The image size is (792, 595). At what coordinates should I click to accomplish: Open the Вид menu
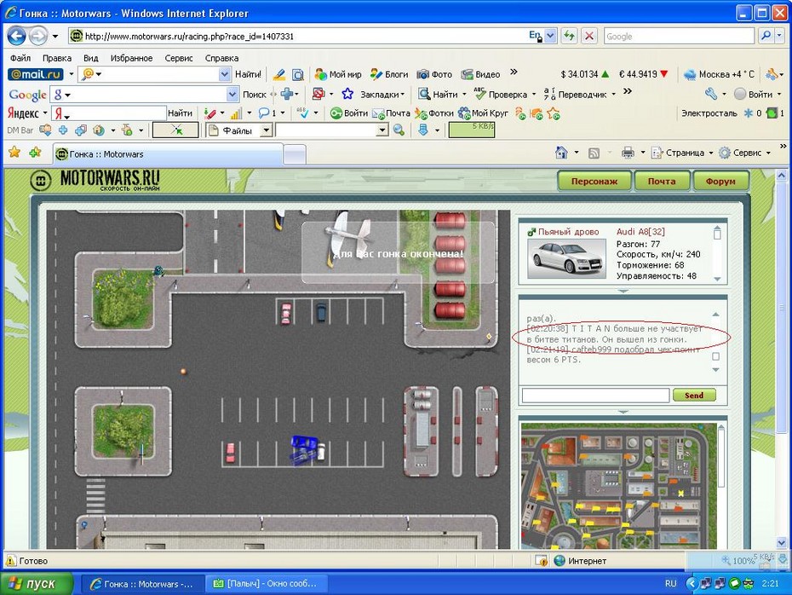pyautogui.click(x=90, y=58)
